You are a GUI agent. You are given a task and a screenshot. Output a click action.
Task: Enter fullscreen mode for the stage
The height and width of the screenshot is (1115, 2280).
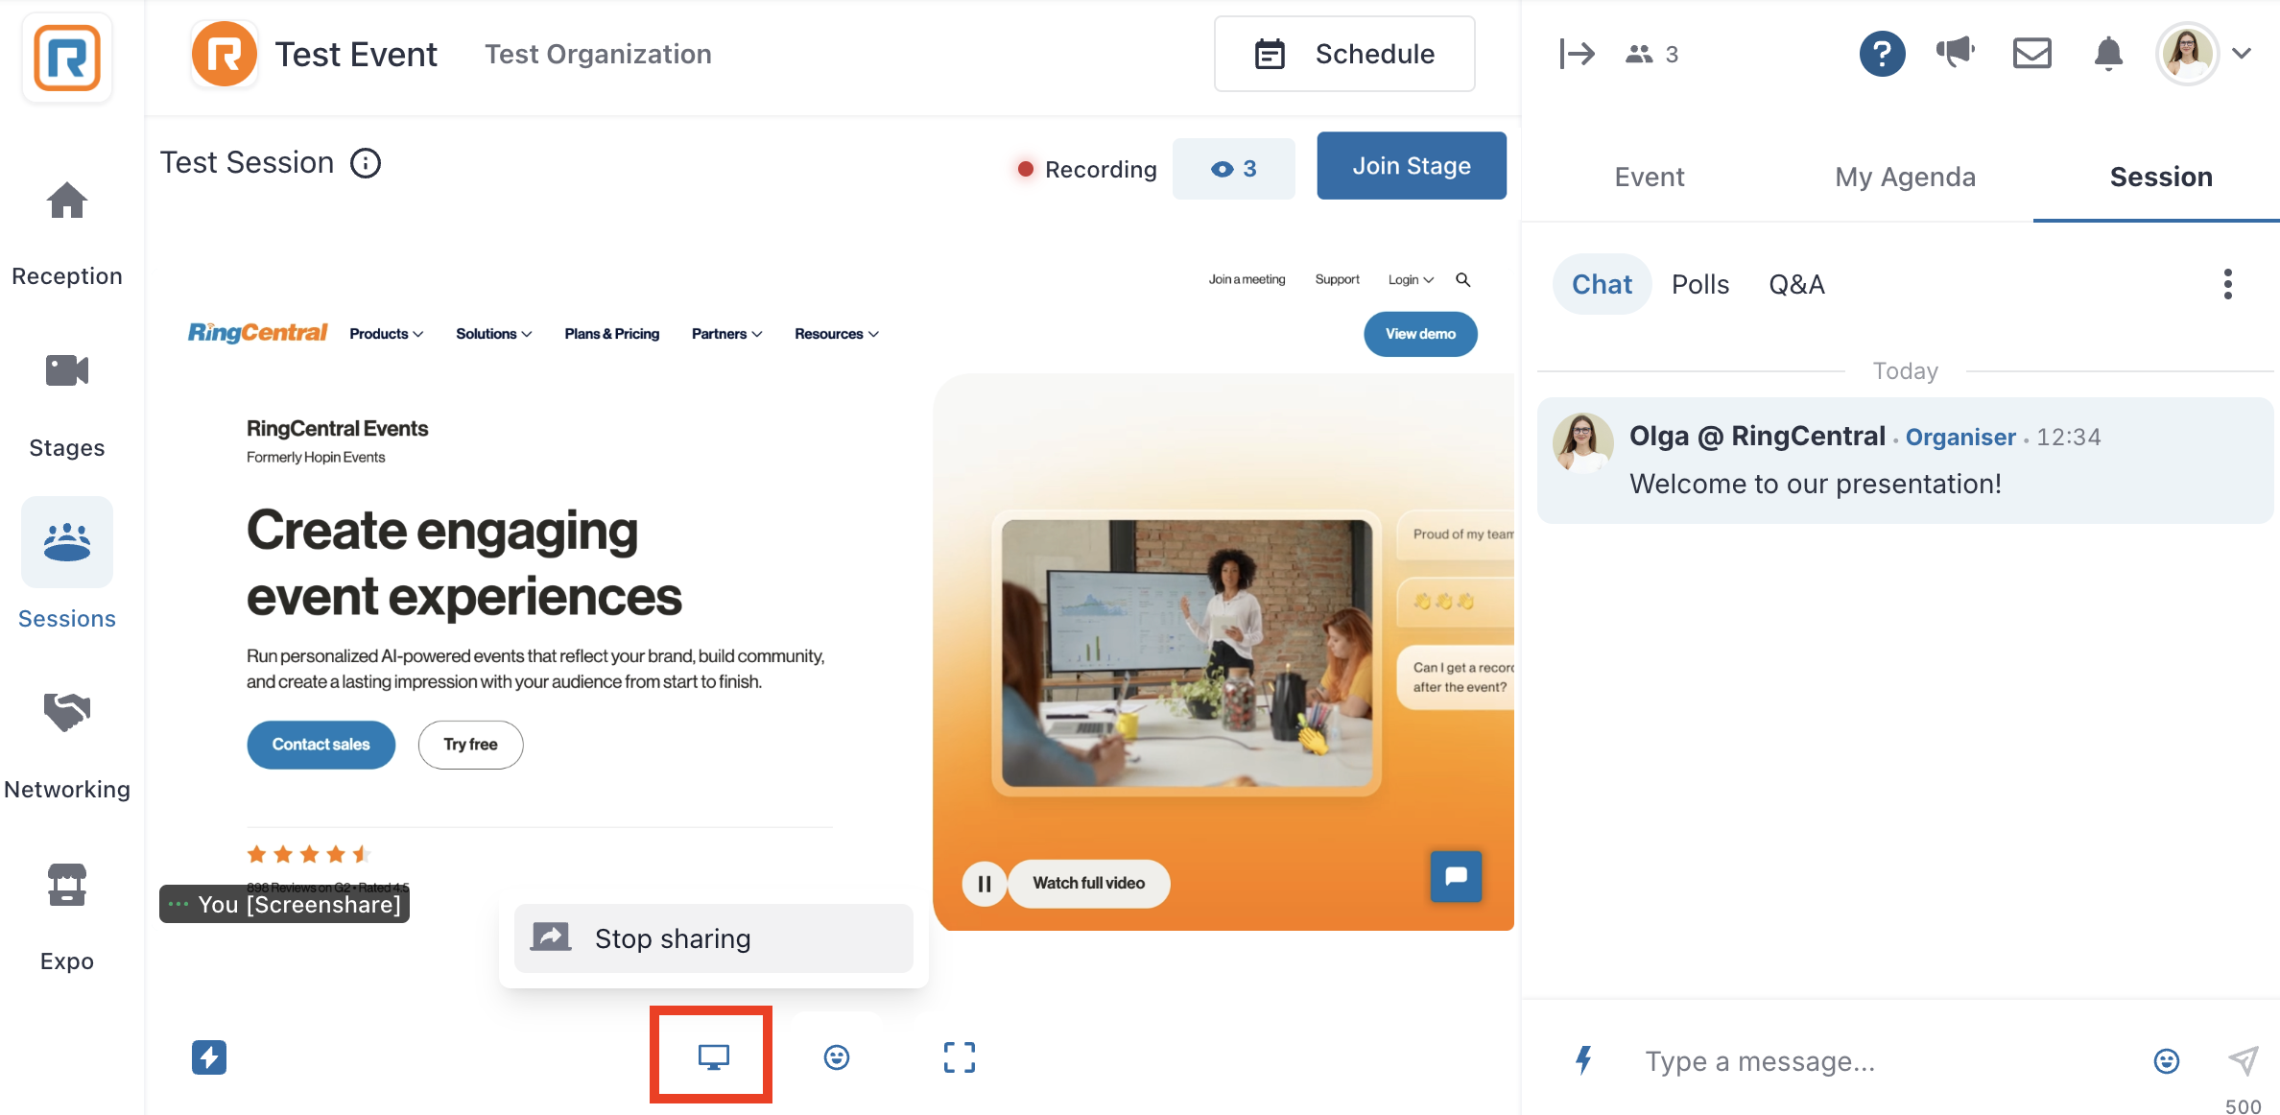pyautogui.click(x=959, y=1057)
